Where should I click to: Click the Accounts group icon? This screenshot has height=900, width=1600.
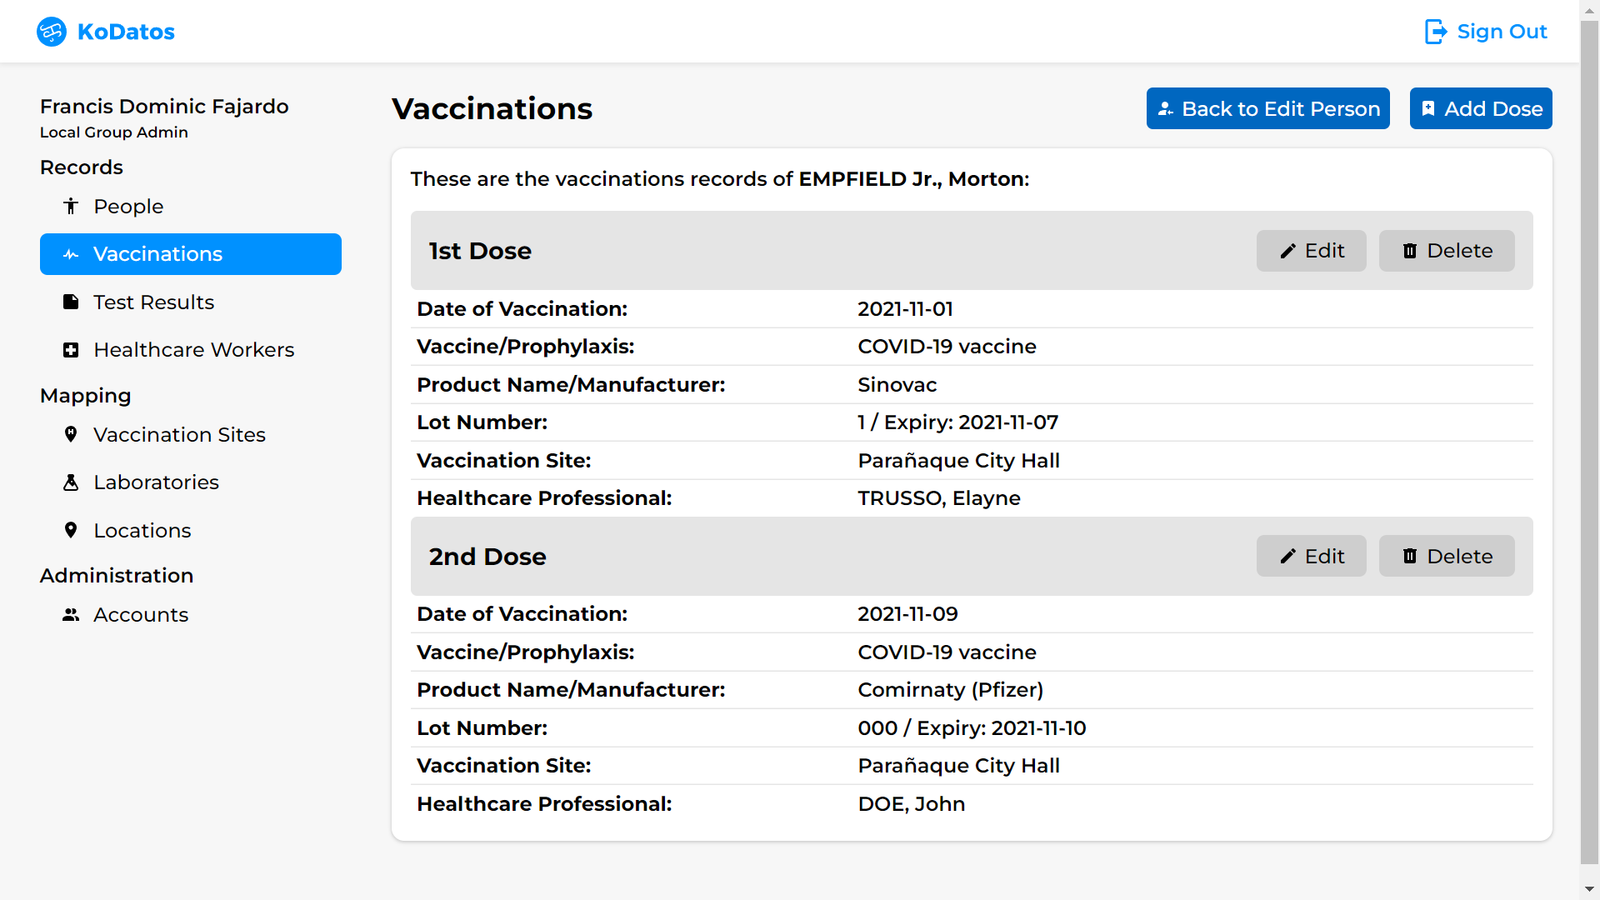pyautogui.click(x=71, y=615)
